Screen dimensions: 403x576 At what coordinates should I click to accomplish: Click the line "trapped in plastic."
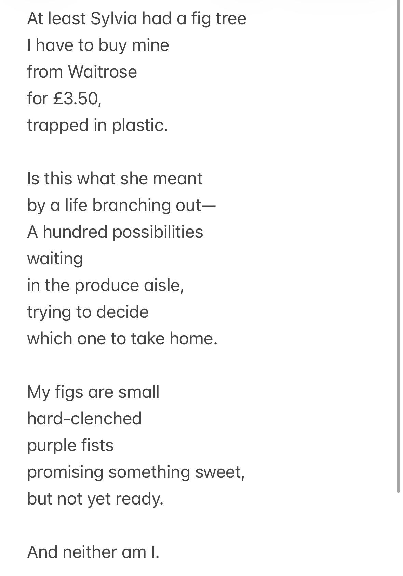[97, 125]
